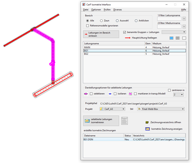Select the BG1 row in Leitungsname list

point(134,51)
